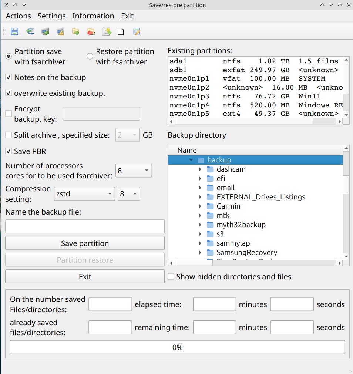Uncheck Notes on the backup
This screenshot has height=374, width=353.
coord(9,77)
